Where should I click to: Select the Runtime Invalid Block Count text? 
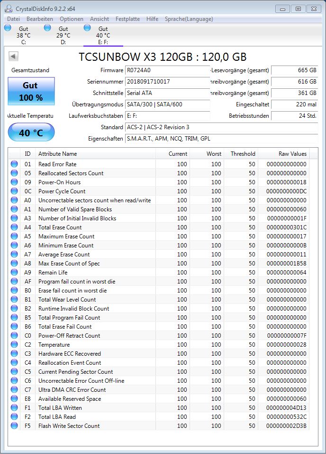74,308
